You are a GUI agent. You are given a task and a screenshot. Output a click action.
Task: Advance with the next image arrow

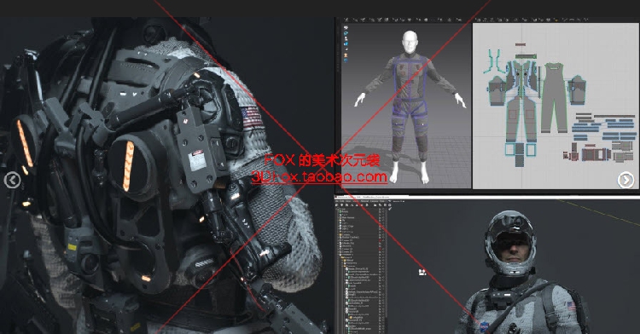(625, 180)
